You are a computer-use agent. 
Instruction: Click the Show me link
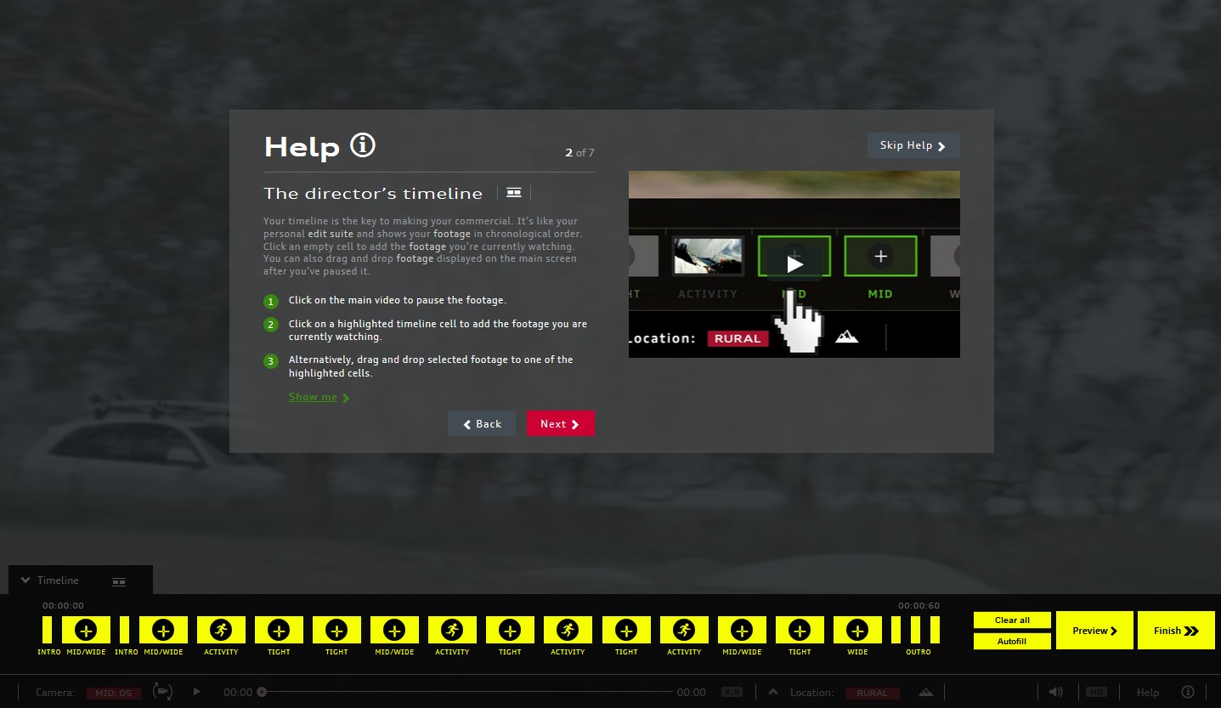tap(314, 397)
